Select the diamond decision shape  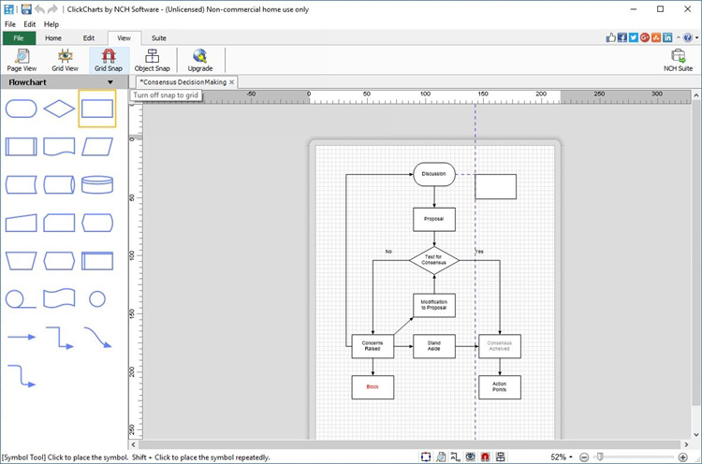60,109
